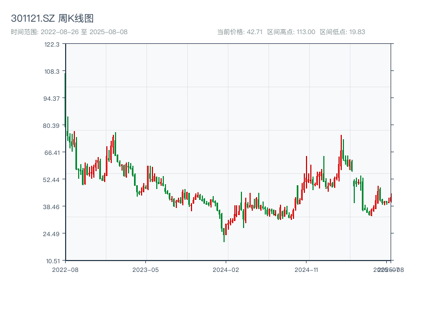Image resolution: width=434 pixels, height=325 pixels.
Task: Click the lowest green candlestick at early 2024 bottom
Action: point(224,235)
